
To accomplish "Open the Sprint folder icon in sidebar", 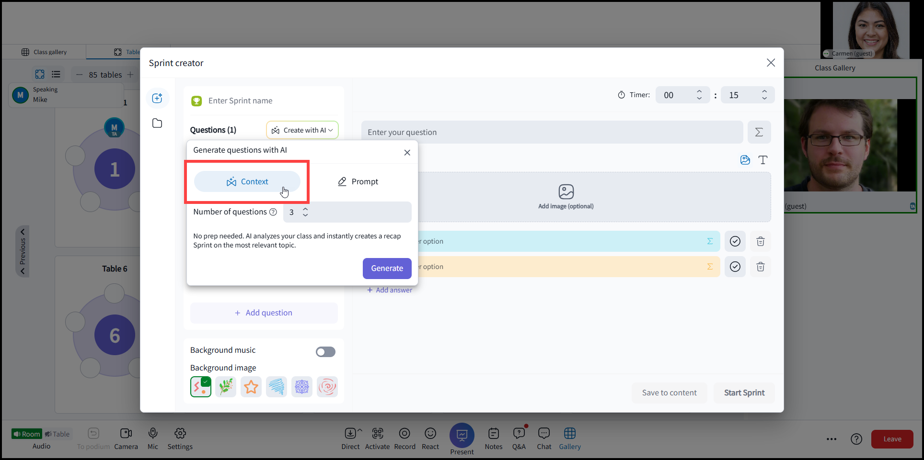I will click(157, 123).
